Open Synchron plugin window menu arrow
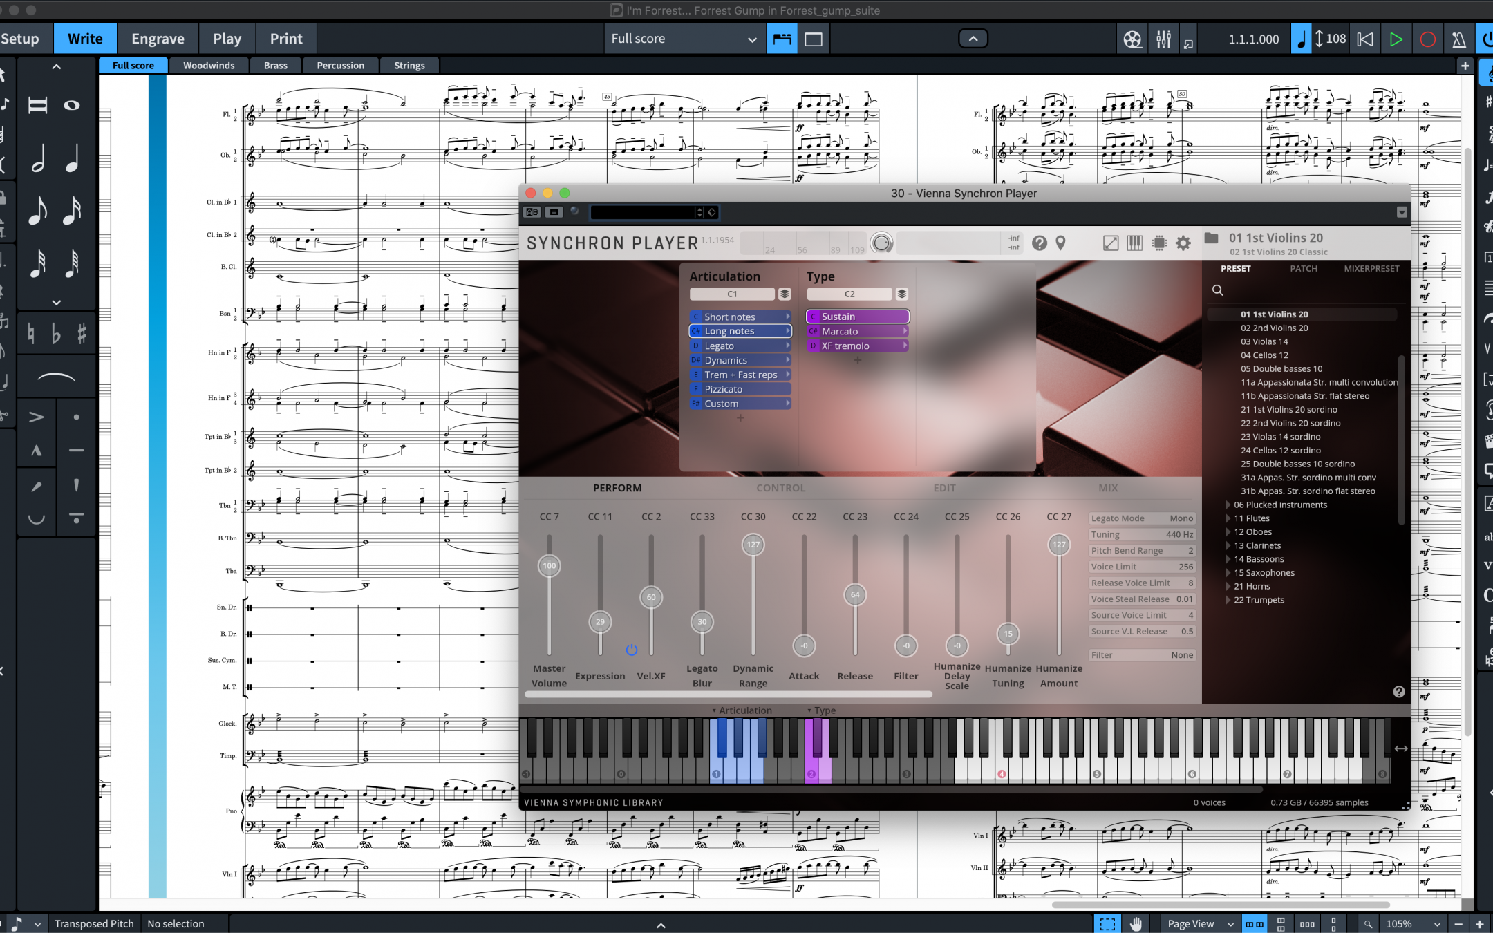Image resolution: width=1493 pixels, height=933 pixels. click(1402, 212)
